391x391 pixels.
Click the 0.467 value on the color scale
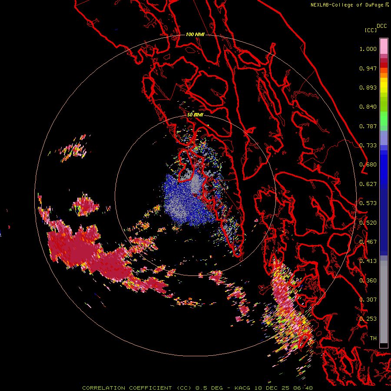pos(368,242)
